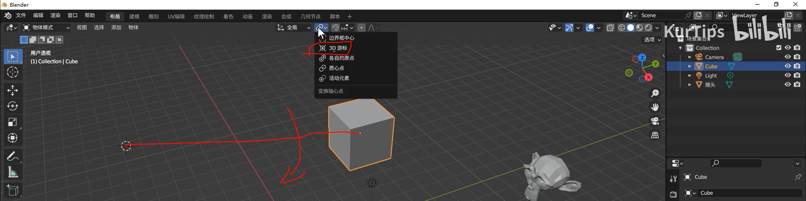Switch to wireframe shading
The image size is (806, 201).
[622, 28]
